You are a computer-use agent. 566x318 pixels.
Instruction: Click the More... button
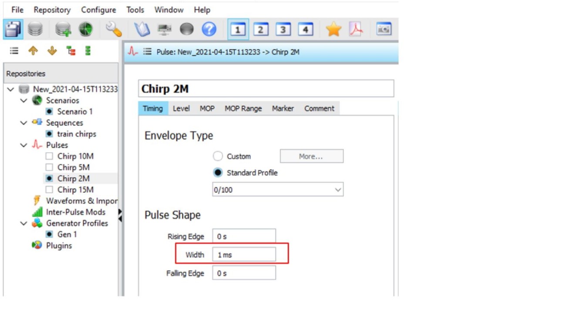[311, 156]
